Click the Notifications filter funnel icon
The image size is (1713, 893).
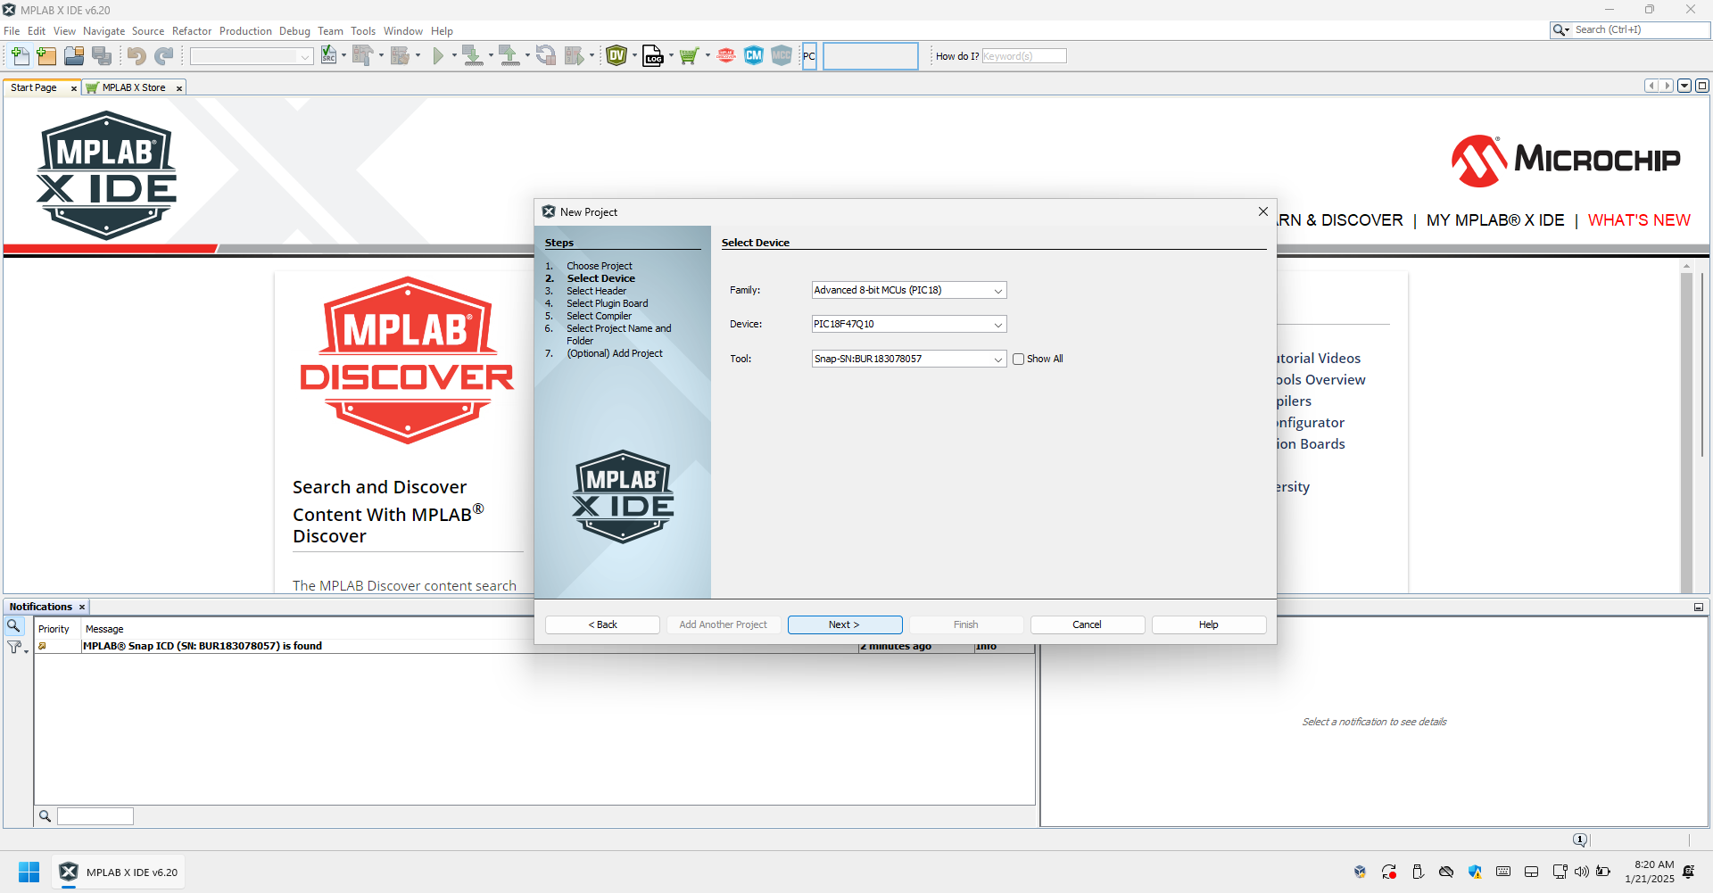14,647
